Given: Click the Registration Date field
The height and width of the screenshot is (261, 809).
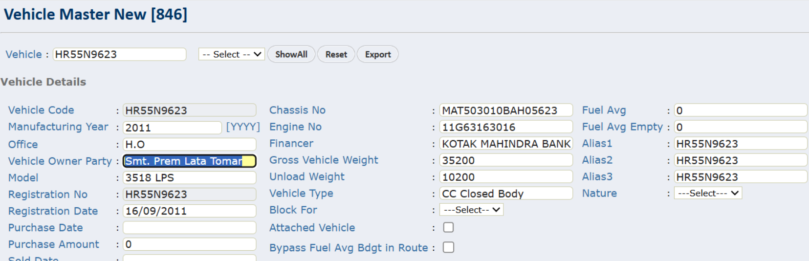Looking at the screenshot, I should coord(189,211).
